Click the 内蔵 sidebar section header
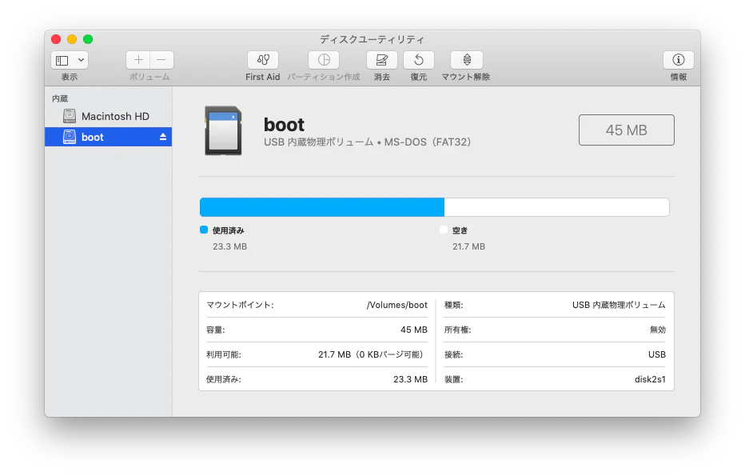The image size is (745, 476). tap(60, 98)
